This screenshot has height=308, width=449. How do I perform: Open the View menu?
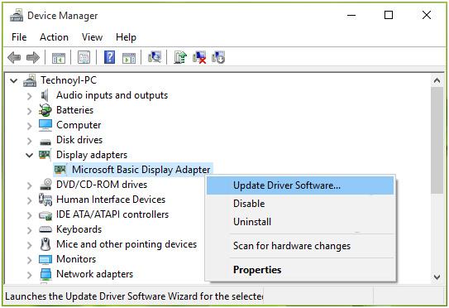(x=93, y=37)
